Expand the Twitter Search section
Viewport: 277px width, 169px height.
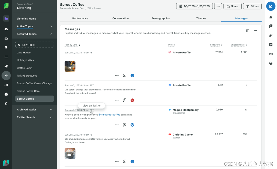[x=51, y=117]
